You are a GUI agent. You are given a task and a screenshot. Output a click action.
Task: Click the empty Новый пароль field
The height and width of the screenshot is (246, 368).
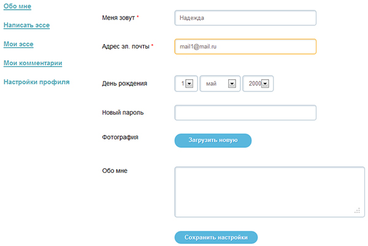pyautogui.click(x=245, y=113)
